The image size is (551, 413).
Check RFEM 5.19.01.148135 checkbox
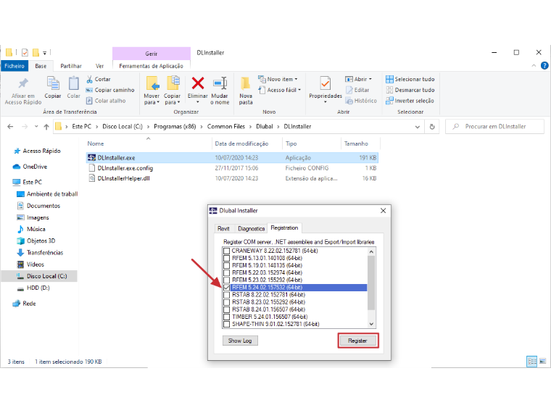pos(227,265)
